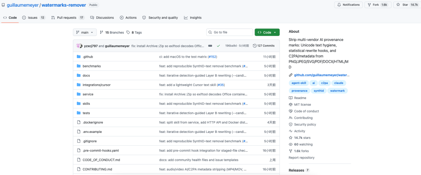Open the Insights tab

[193, 18]
